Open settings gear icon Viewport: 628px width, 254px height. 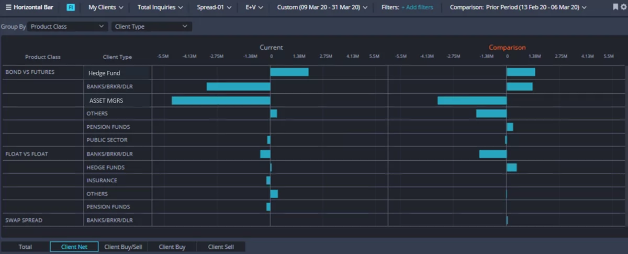[x=623, y=7]
